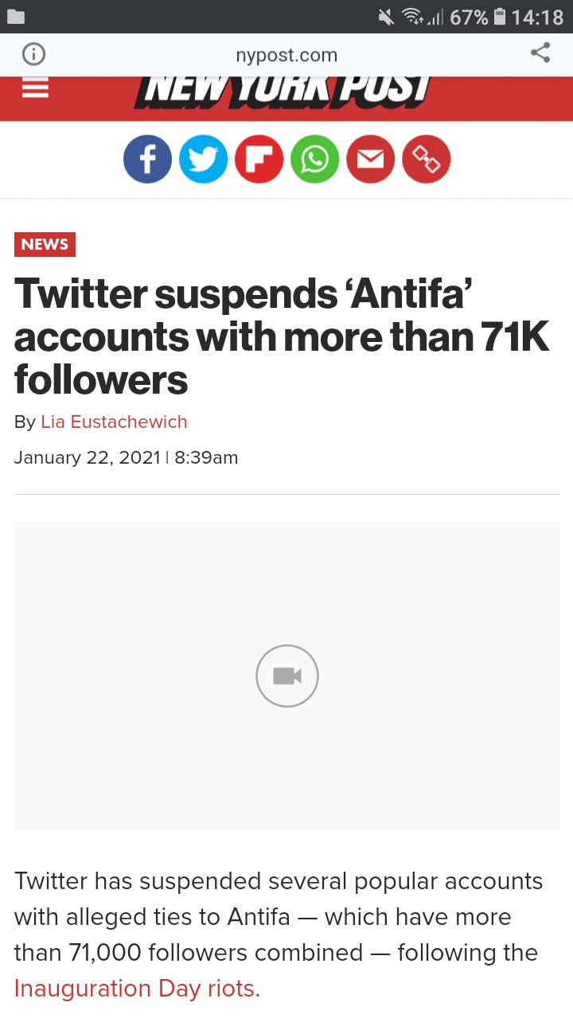Tap the folder notification icon
Viewport: 573px width, 1018px height.
(x=18, y=17)
